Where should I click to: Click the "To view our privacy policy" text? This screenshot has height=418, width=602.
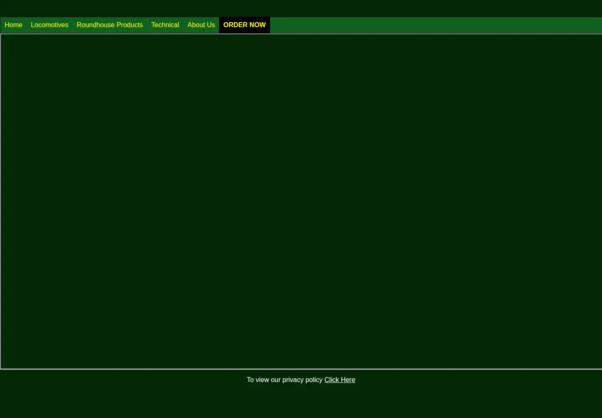click(285, 380)
